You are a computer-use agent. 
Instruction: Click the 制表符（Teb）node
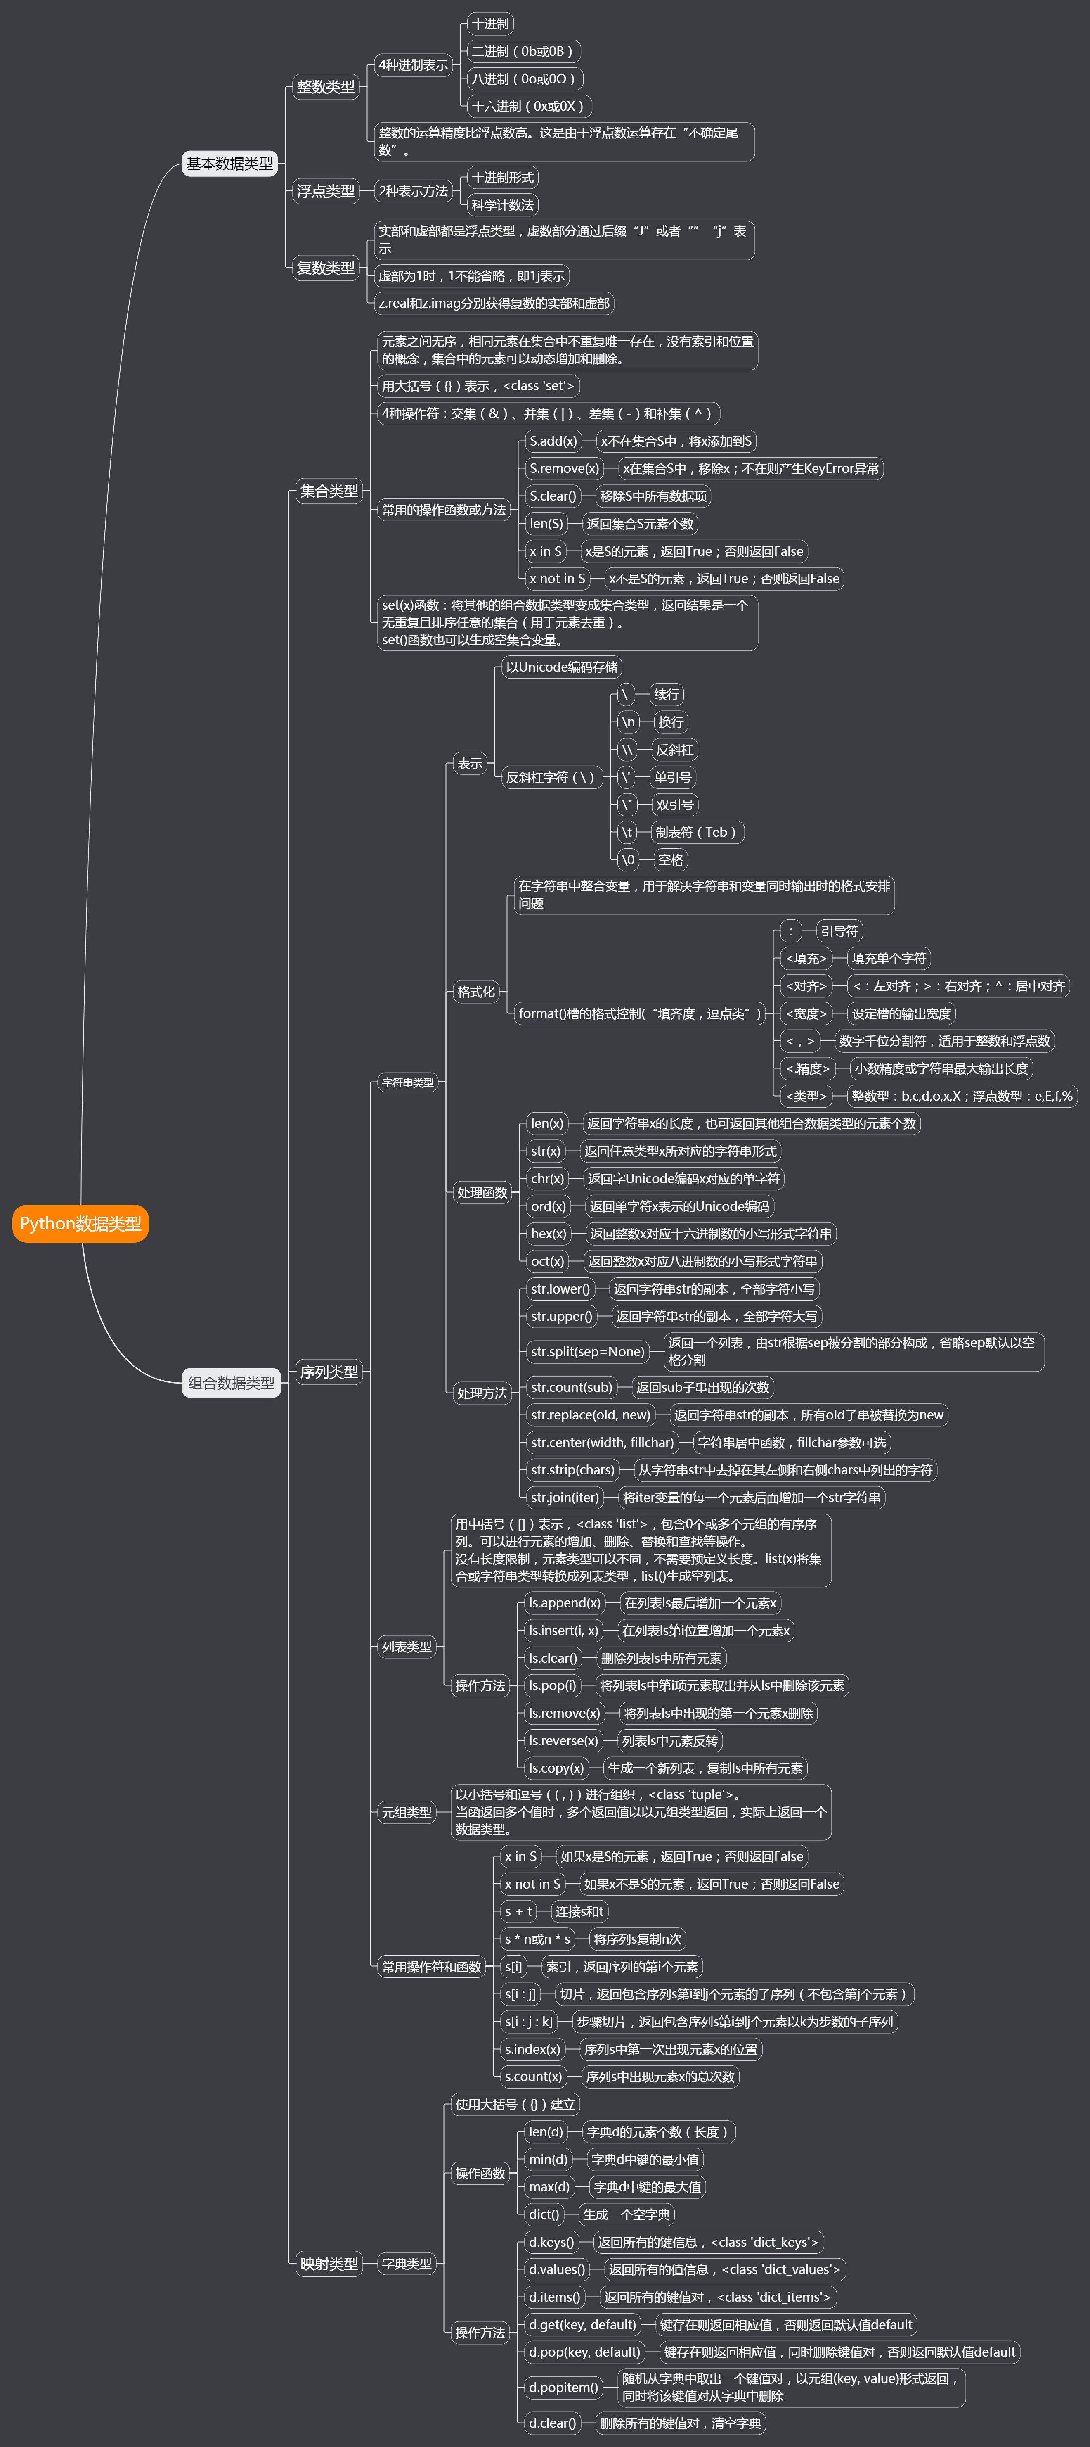click(x=697, y=832)
